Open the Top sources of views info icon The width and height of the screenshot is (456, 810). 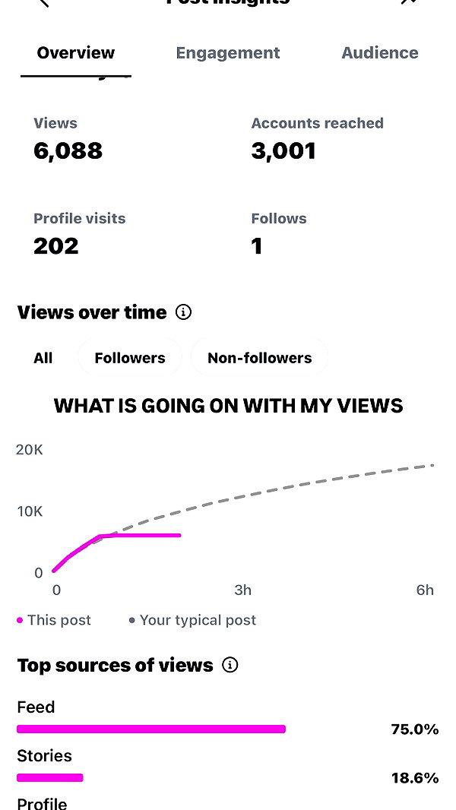(230, 665)
